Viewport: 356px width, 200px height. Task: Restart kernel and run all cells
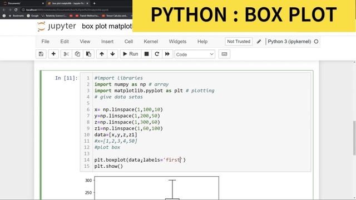167,54
